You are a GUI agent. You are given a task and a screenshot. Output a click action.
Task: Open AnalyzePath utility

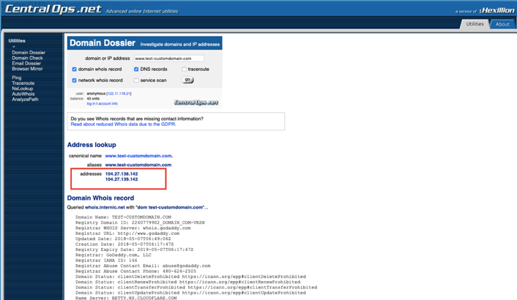tap(25, 100)
